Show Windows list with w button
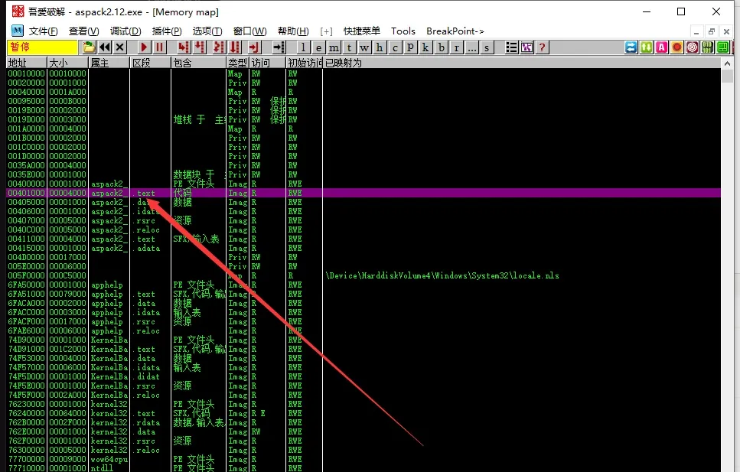 (364, 47)
